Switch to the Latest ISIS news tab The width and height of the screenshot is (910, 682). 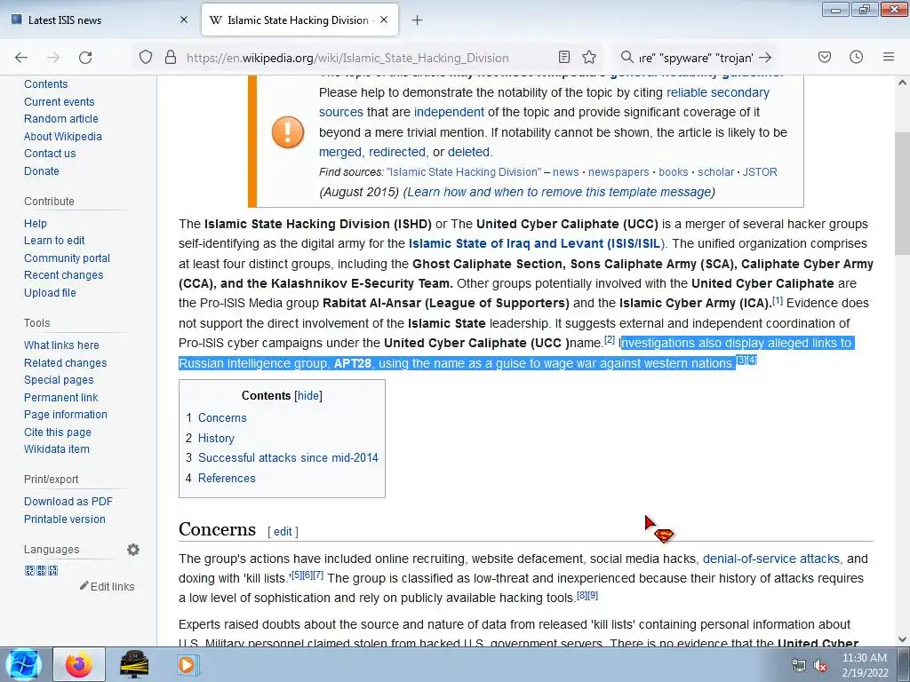(x=99, y=20)
